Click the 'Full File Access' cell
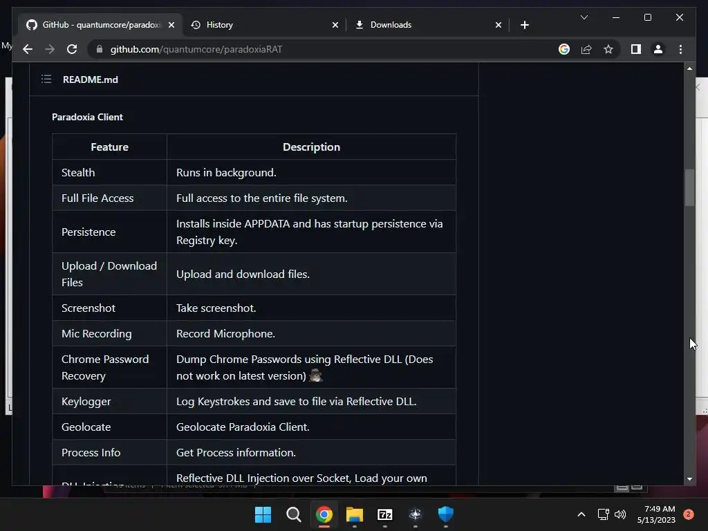Viewport: 708px width, 531px height. pyautogui.click(x=109, y=198)
